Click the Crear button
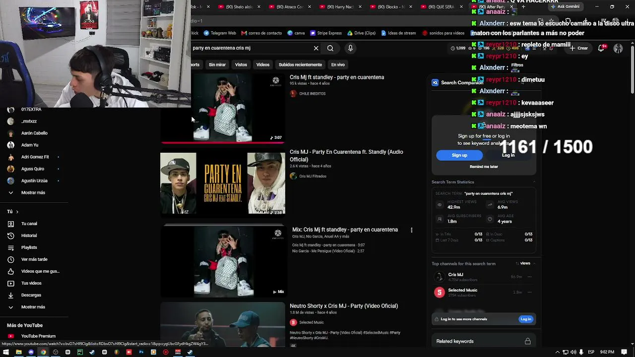Screen dimensions: 635x357 (x=578, y=48)
